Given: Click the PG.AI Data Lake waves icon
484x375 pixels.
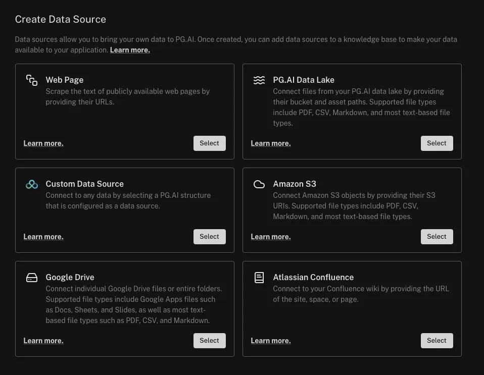Looking at the screenshot, I should coord(259,80).
